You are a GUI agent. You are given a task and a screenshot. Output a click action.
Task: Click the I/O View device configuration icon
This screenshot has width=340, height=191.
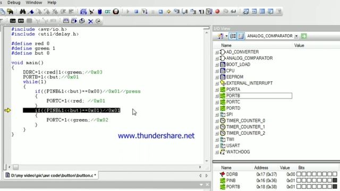pos(220,36)
